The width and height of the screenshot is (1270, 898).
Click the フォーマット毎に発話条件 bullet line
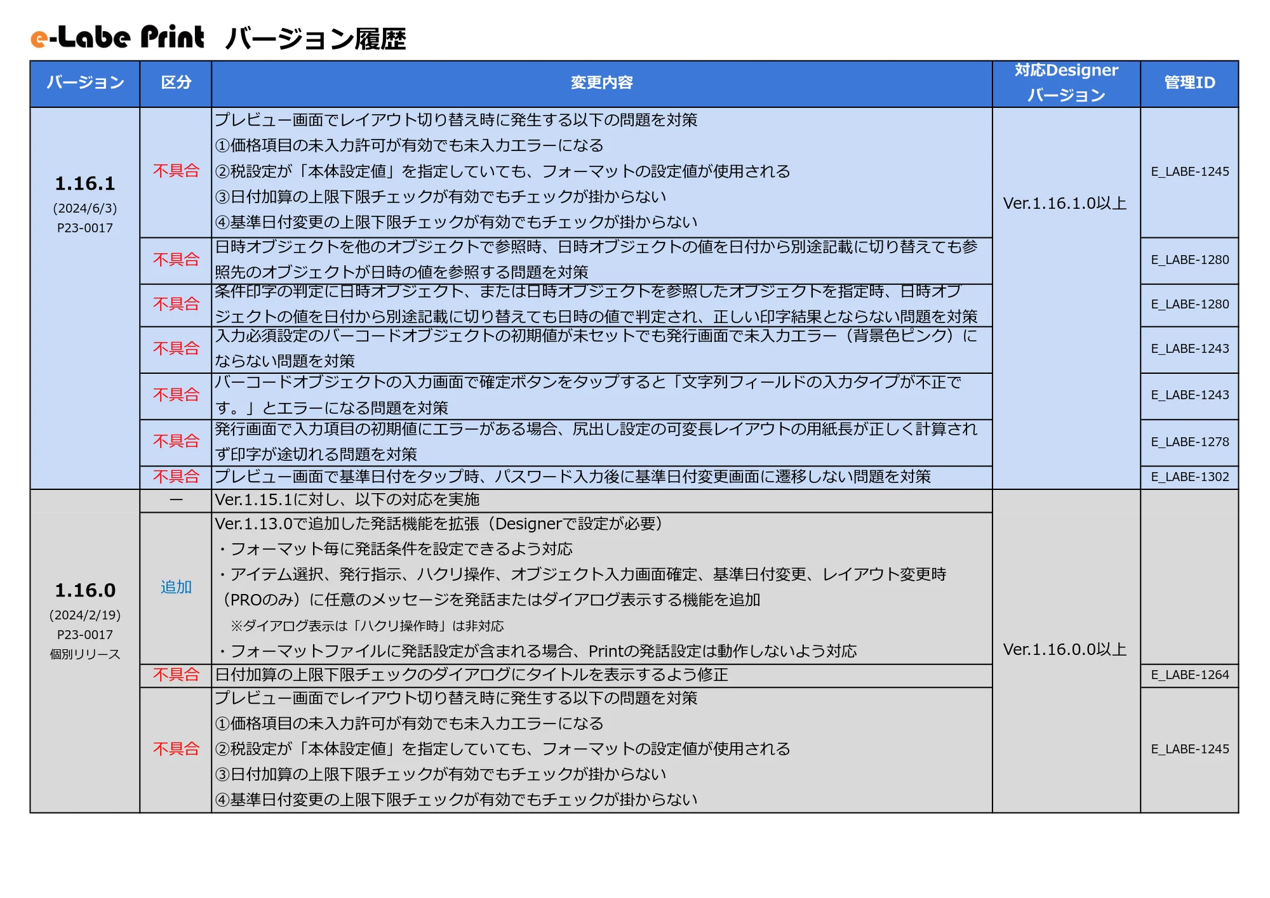pos(395,550)
